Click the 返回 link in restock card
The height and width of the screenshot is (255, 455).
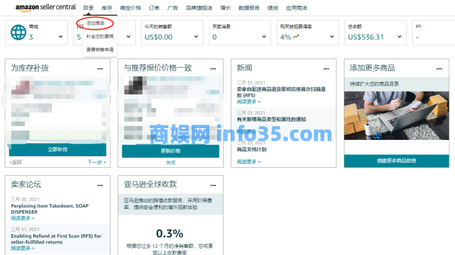tap(16, 162)
